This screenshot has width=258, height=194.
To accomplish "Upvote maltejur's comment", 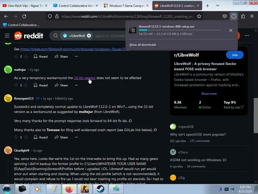I will tap(16, 85).
